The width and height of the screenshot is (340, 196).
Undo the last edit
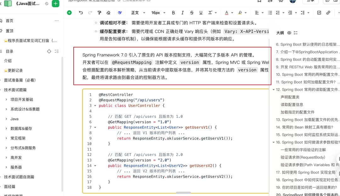[81, 12]
